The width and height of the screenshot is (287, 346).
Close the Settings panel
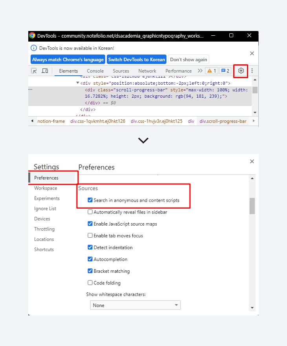(252, 161)
